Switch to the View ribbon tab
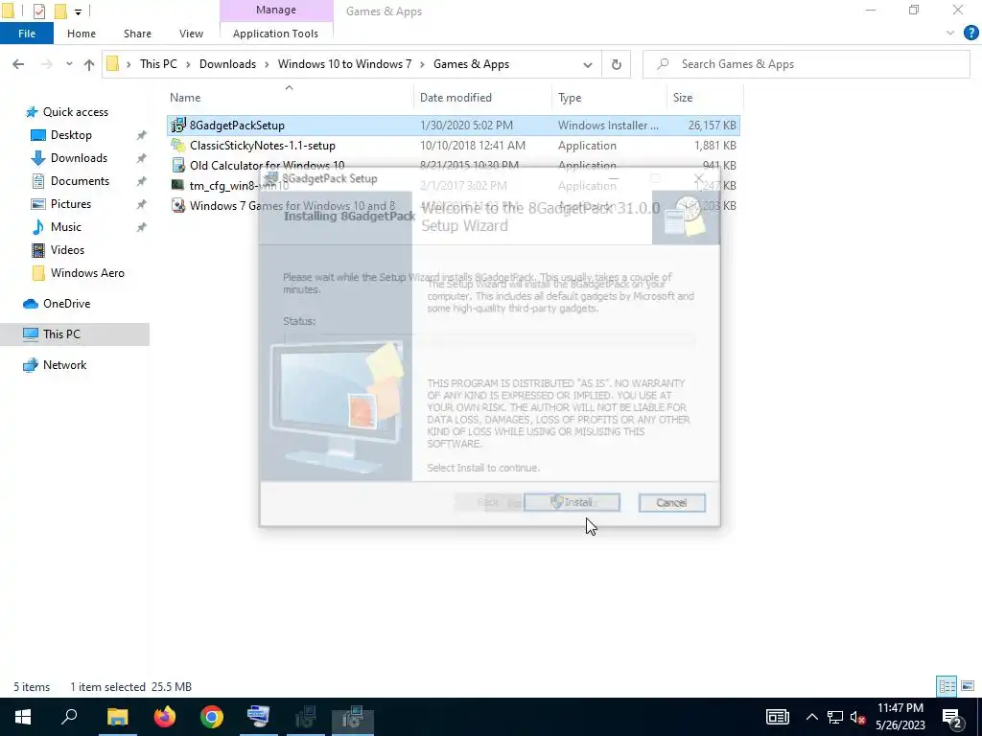This screenshot has width=982, height=736. [x=191, y=34]
